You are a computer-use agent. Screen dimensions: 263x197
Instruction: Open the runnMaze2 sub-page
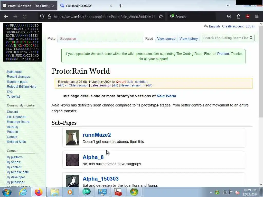click(x=97, y=135)
